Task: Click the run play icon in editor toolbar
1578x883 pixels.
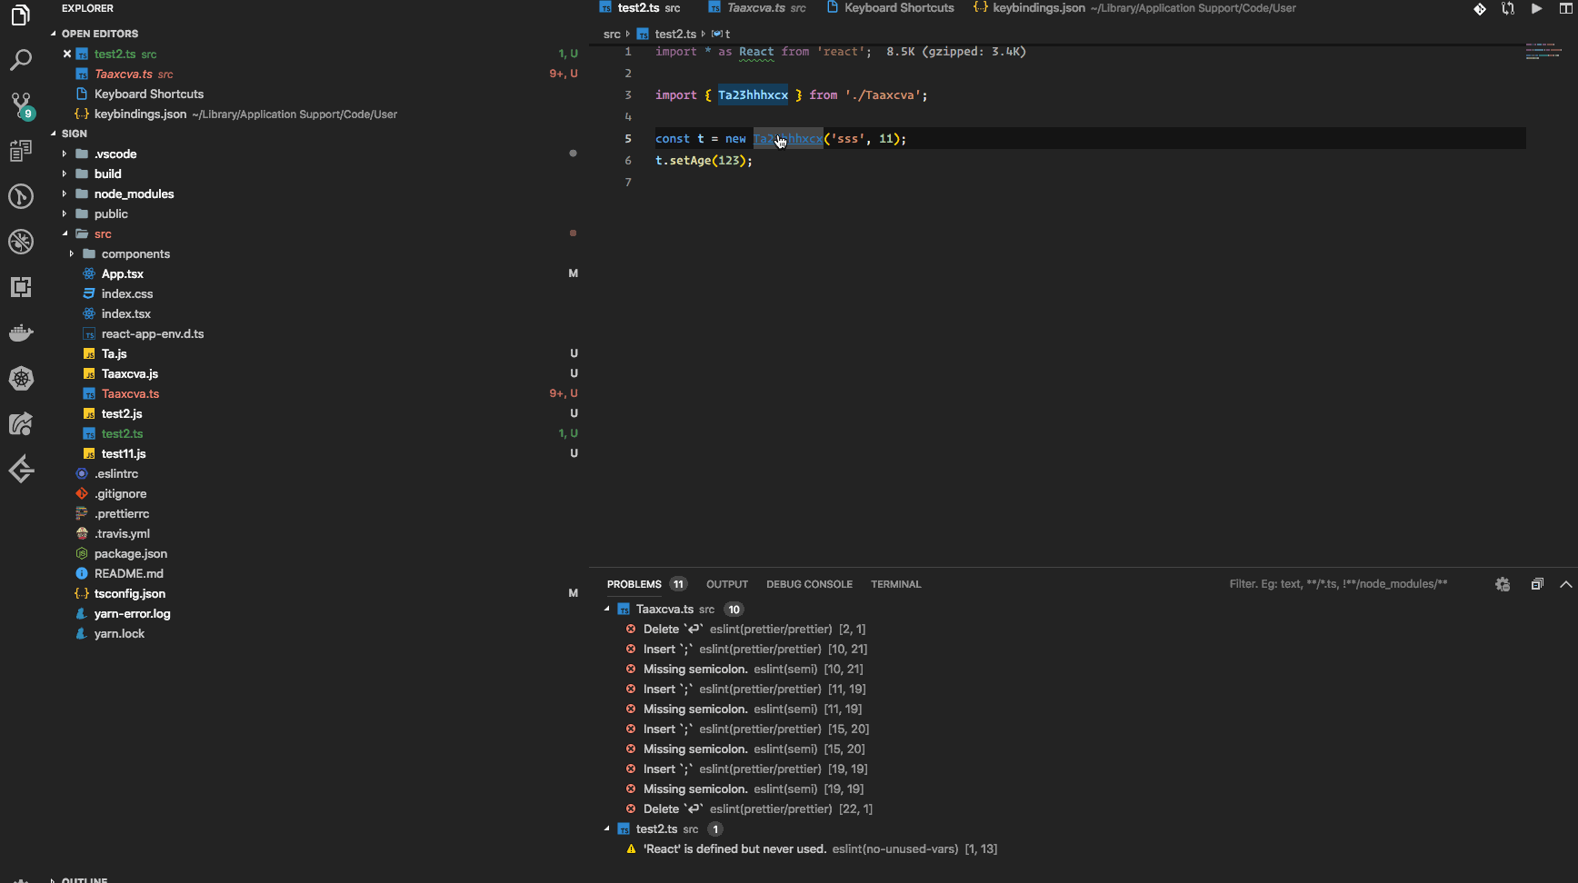Action: (1536, 8)
